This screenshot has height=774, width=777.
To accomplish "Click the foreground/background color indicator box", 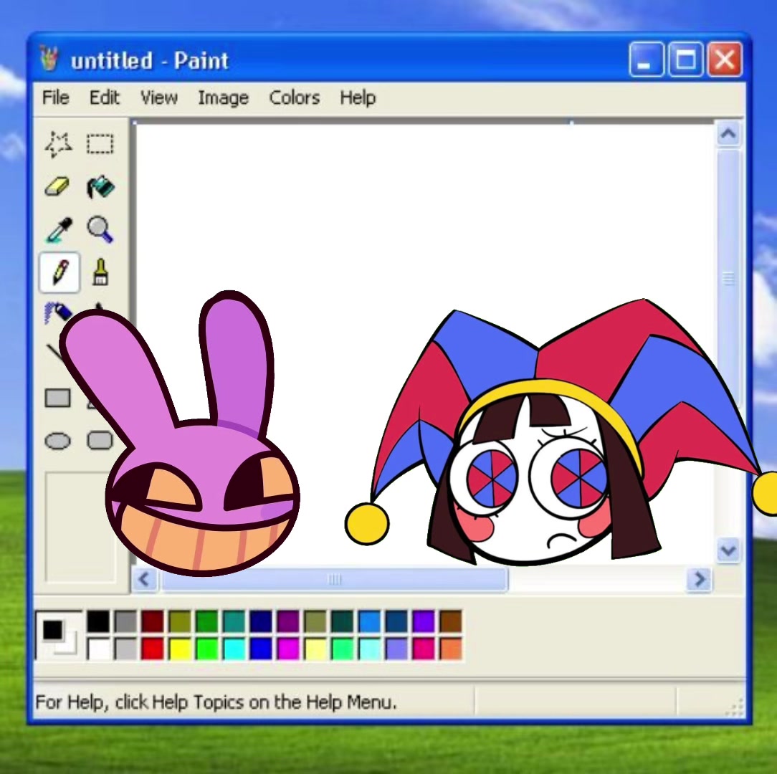I will point(59,635).
